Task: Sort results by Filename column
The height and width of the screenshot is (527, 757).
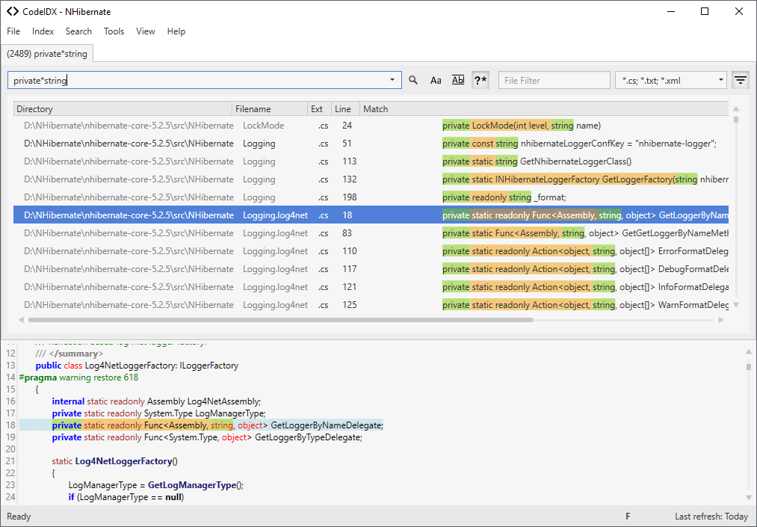Action: point(270,108)
